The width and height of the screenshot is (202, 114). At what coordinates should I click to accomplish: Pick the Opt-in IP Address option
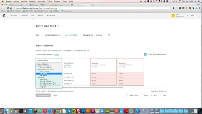49,81
